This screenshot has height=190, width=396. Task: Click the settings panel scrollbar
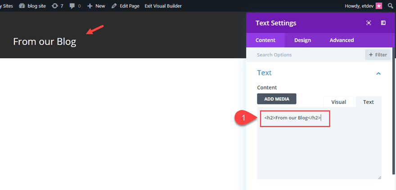(393, 110)
